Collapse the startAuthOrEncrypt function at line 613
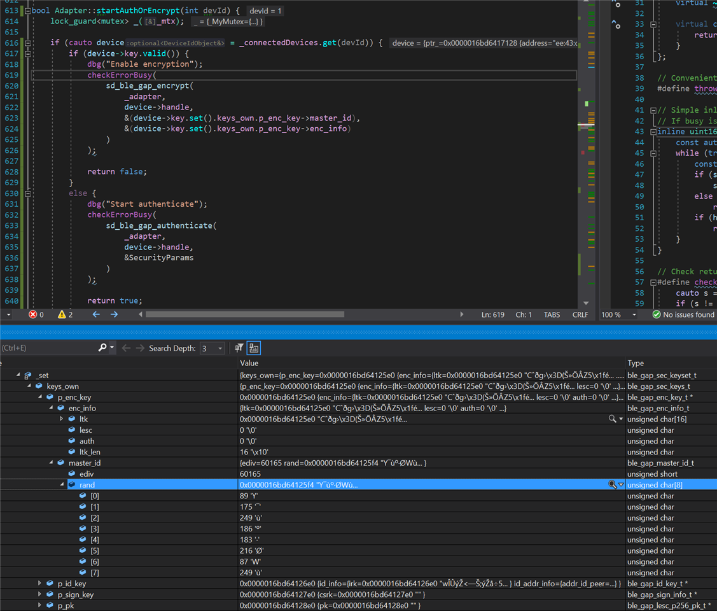This screenshot has width=717, height=611. pyautogui.click(x=27, y=11)
